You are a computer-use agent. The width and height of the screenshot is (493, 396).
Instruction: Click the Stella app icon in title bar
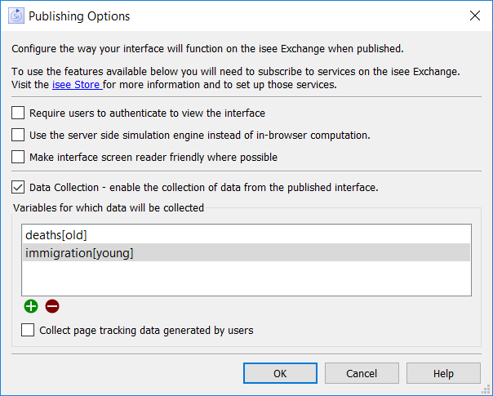(x=16, y=16)
